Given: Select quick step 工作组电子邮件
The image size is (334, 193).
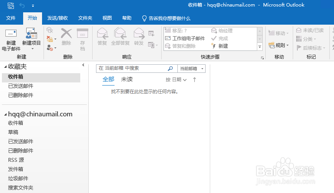Looking at the screenshot, I should 185,39.
